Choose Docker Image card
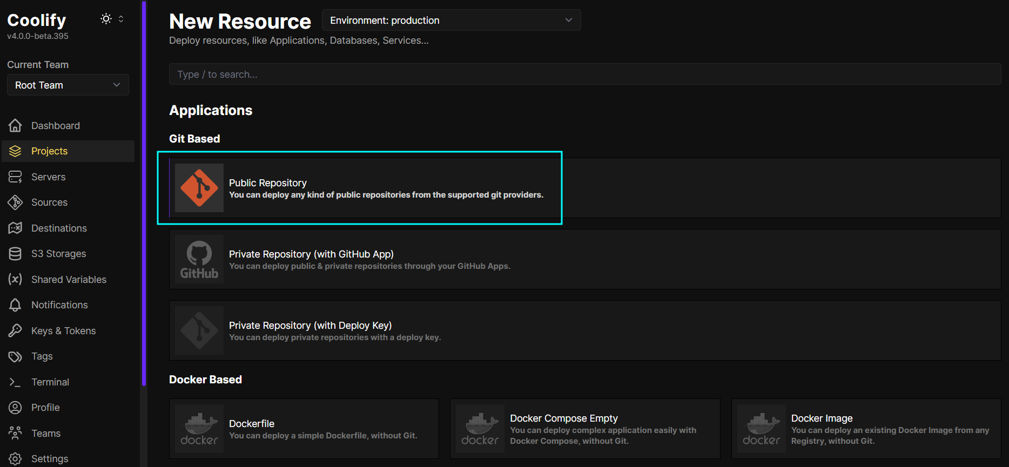This screenshot has width=1009, height=467. (x=866, y=429)
